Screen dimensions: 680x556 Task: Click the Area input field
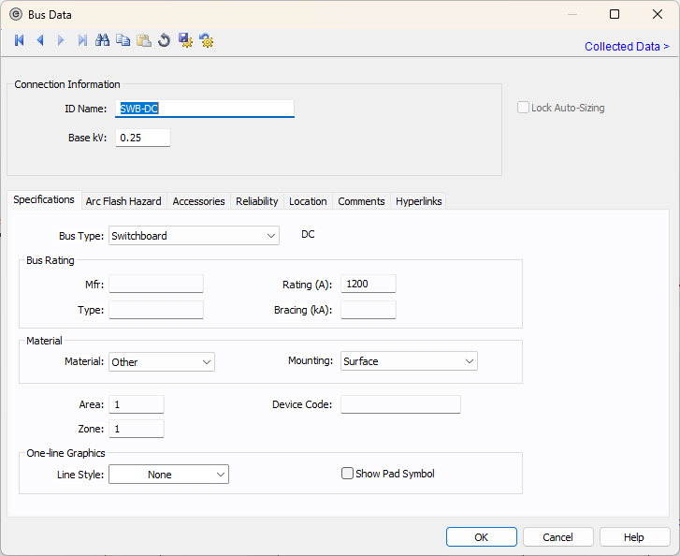point(137,404)
